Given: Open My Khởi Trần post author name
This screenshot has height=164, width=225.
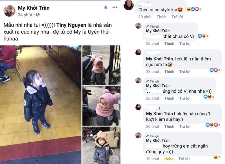Looking at the screenshot, I should [x=34, y=8].
